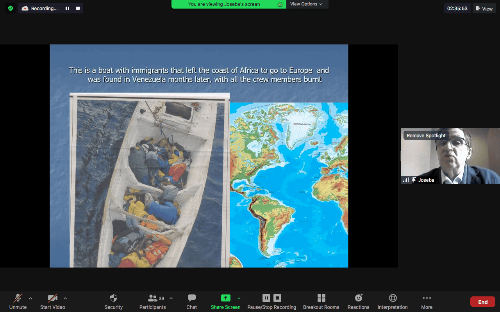Expand the audio settings arrow beside Unmute
This screenshot has width=500, height=312.
[x=30, y=298]
